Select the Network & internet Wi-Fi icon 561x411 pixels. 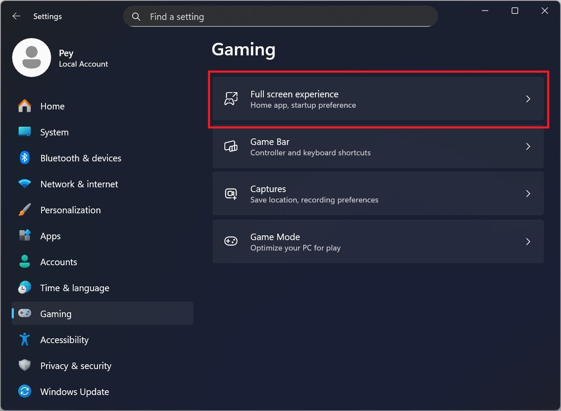tap(24, 183)
